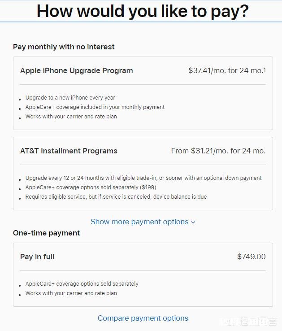The image size is (282, 331).
Task: Choose the AT&T Installment Programs option
Action: 69,151
